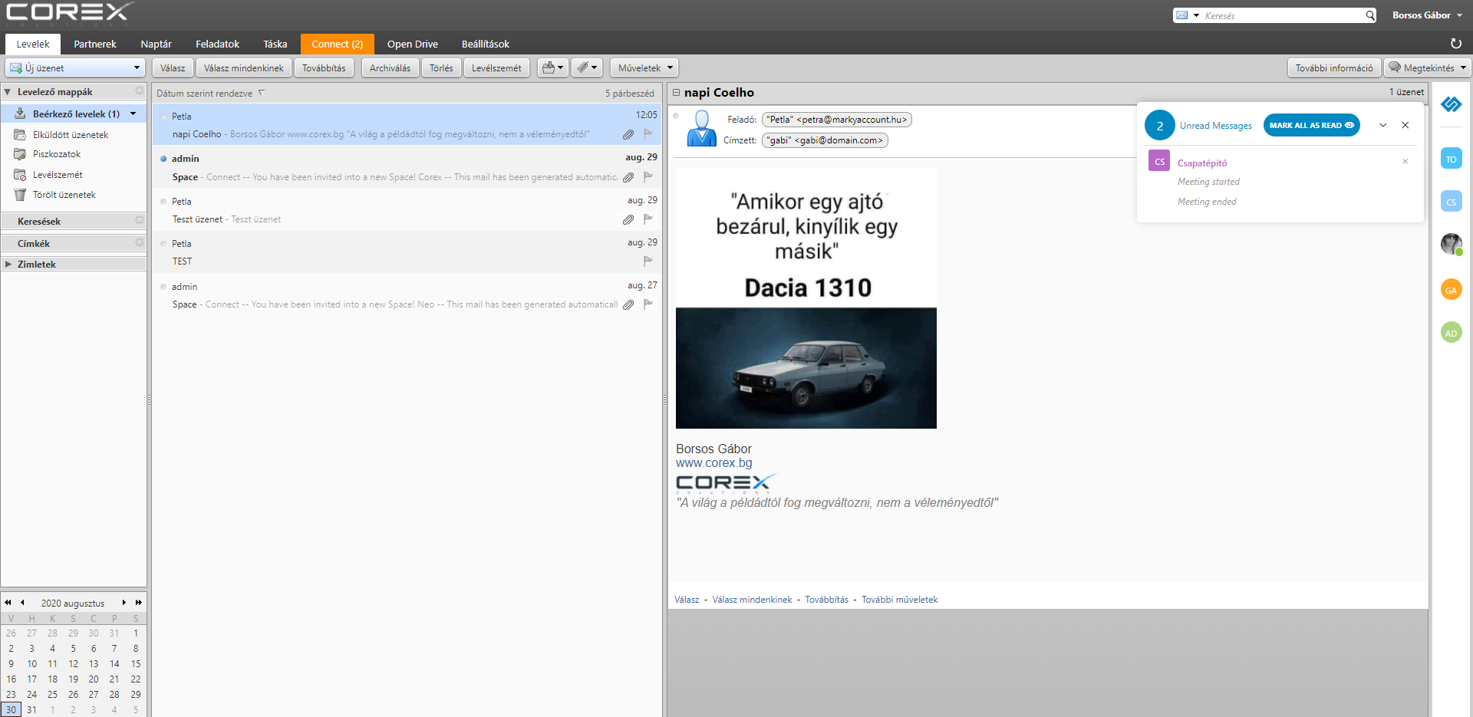Click MARK ALL AS READ button
Image resolution: width=1473 pixels, height=717 pixels.
click(1312, 125)
